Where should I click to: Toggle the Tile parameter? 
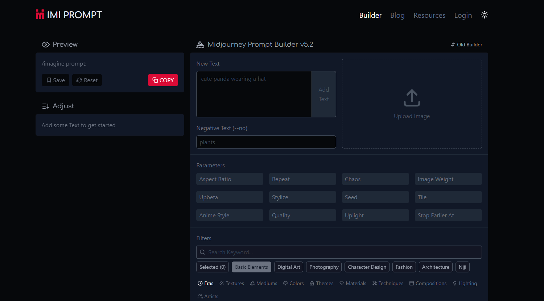448,197
